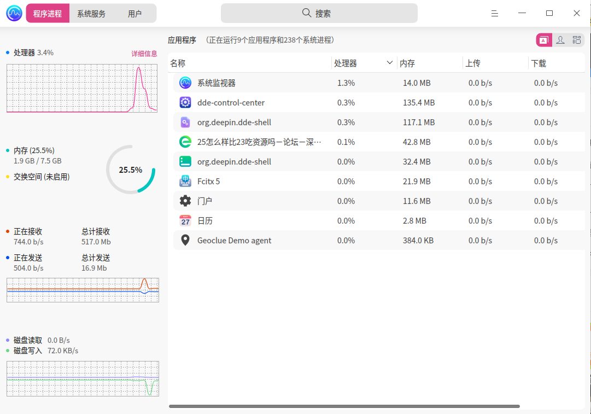Click the 正在接收 744.0 b/s label

point(28,236)
